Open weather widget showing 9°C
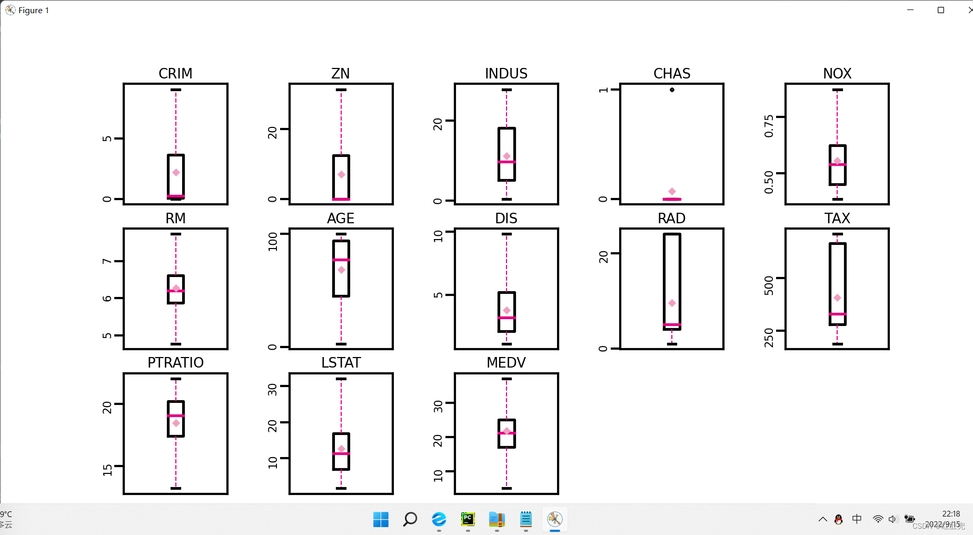Screen dimensions: 973x535 click(x=6, y=519)
